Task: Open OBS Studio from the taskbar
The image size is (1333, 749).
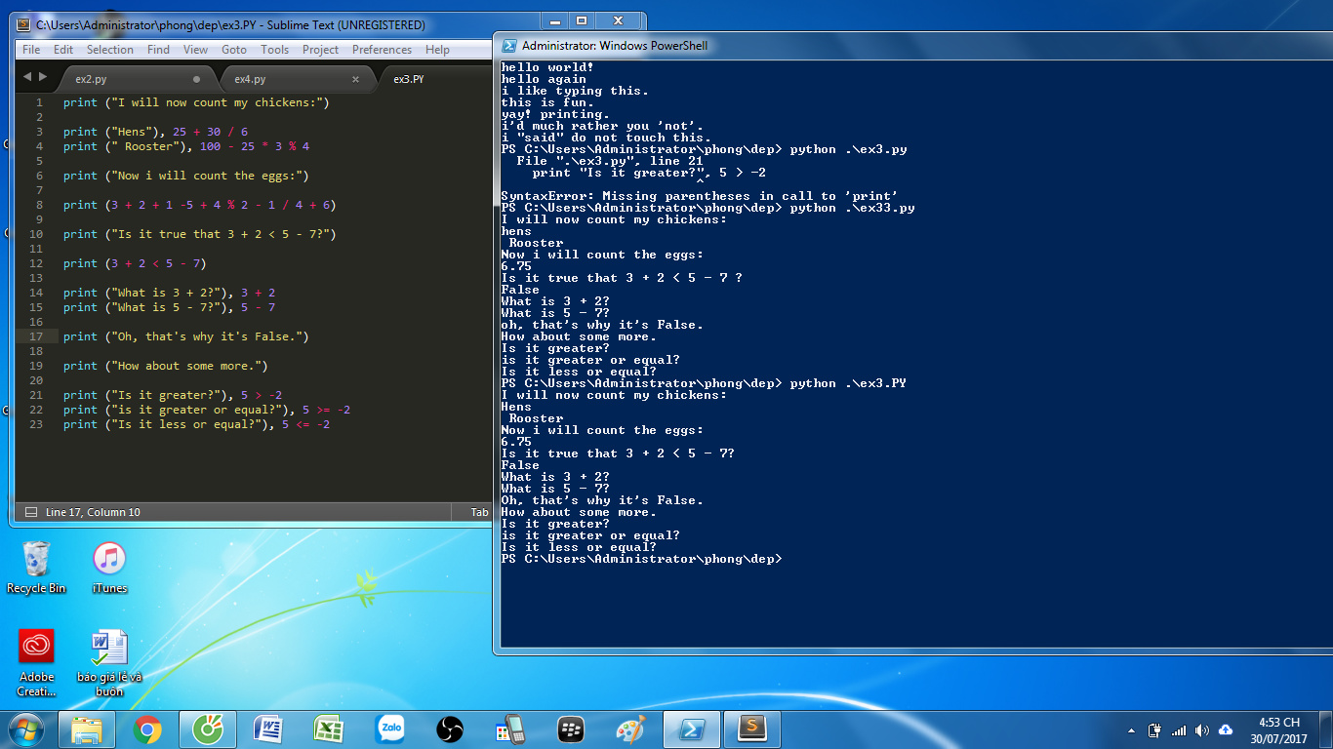Action: pyautogui.click(x=450, y=729)
